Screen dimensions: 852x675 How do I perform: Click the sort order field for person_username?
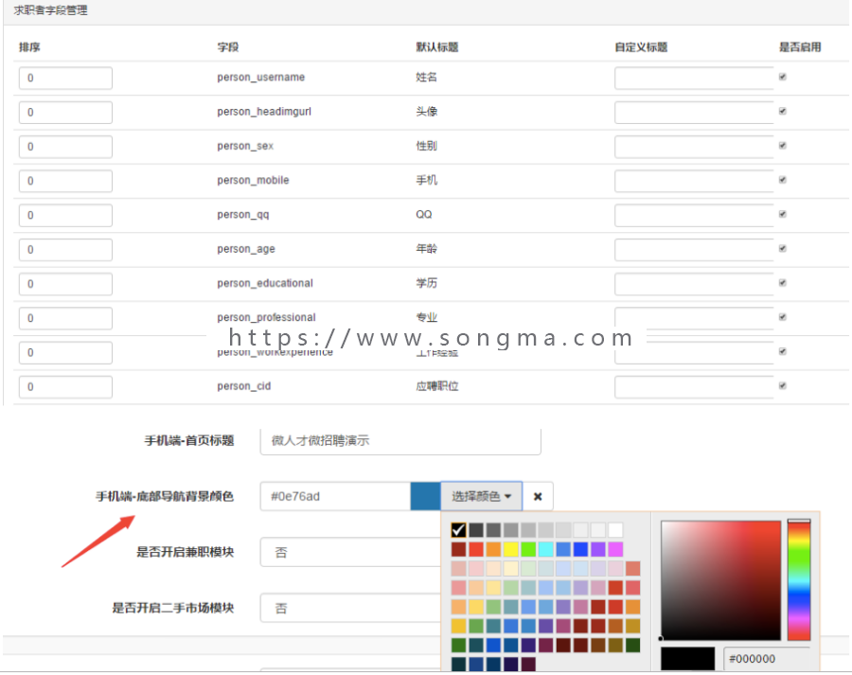click(x=65, y=79)
